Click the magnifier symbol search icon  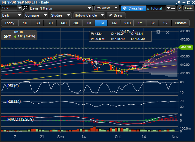pyautogui.click(x=25, y=8)
